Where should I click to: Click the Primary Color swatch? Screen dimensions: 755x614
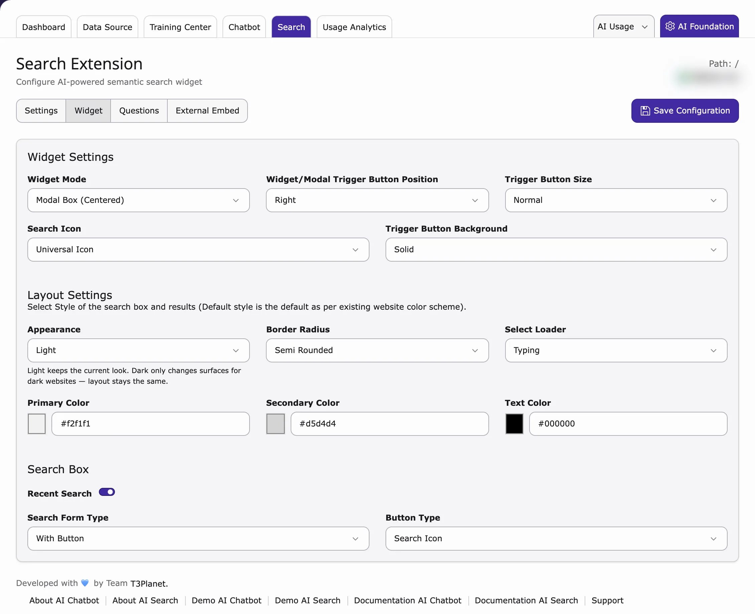click(37, 424)
